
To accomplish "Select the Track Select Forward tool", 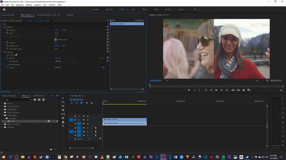I will tap(63, 102).
